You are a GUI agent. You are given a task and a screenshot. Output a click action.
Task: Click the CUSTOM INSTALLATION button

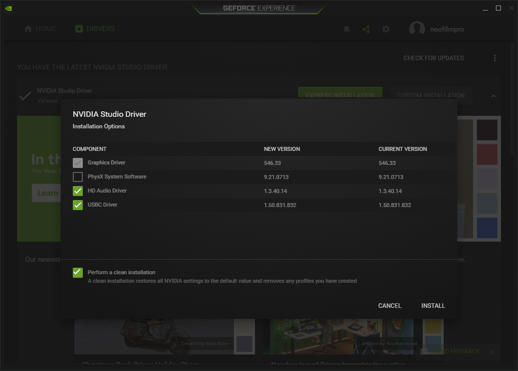coord(431,93)
